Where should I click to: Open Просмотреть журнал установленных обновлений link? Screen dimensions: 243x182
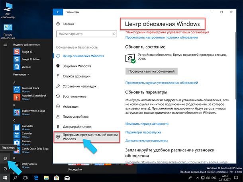(162, 83)
